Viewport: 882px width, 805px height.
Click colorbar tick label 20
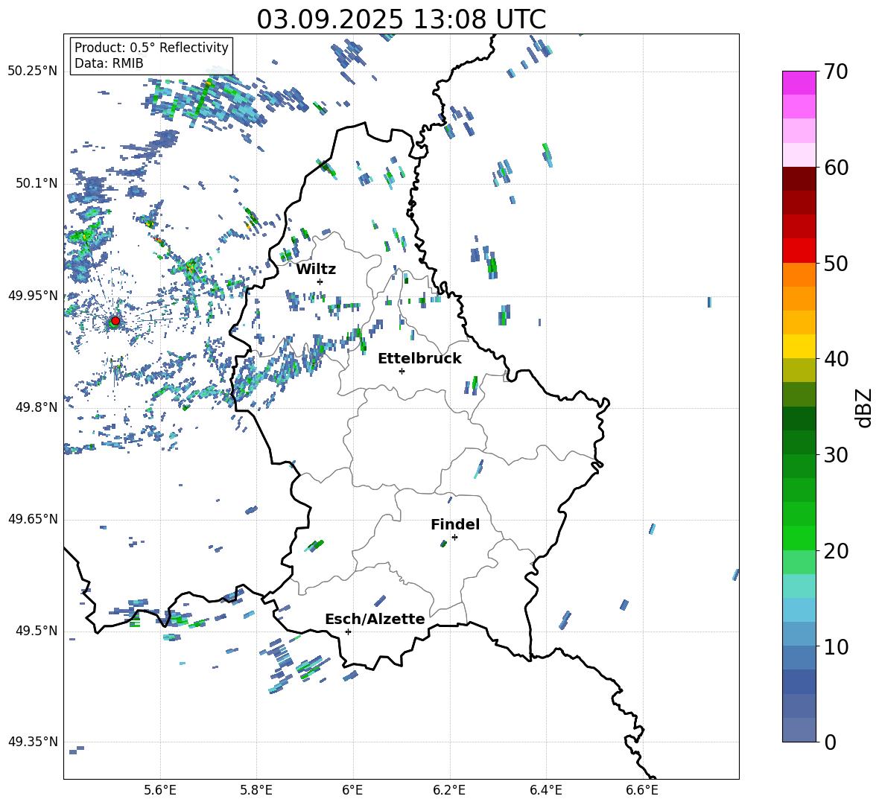tap(836, 551)
